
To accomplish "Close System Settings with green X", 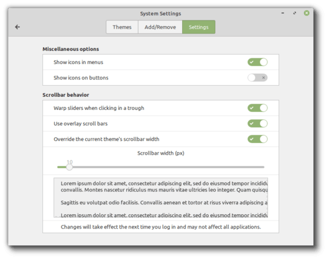I will 306,13.
